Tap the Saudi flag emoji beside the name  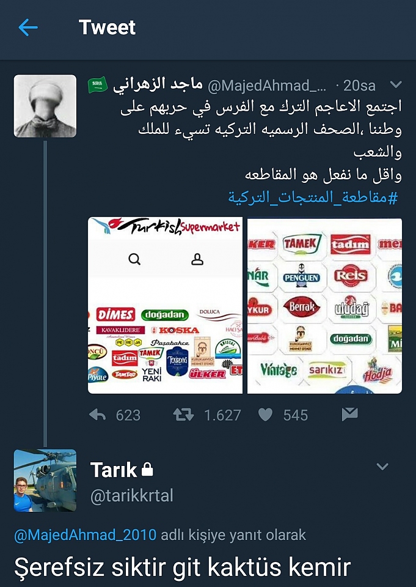[x=98, y=85]
